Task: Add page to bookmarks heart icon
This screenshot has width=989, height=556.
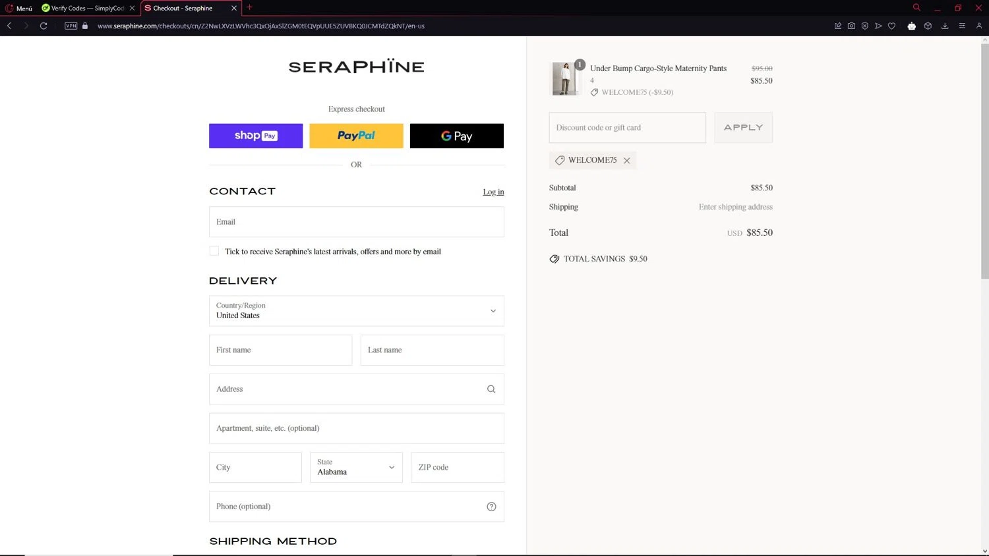Action: click(891, 26)
